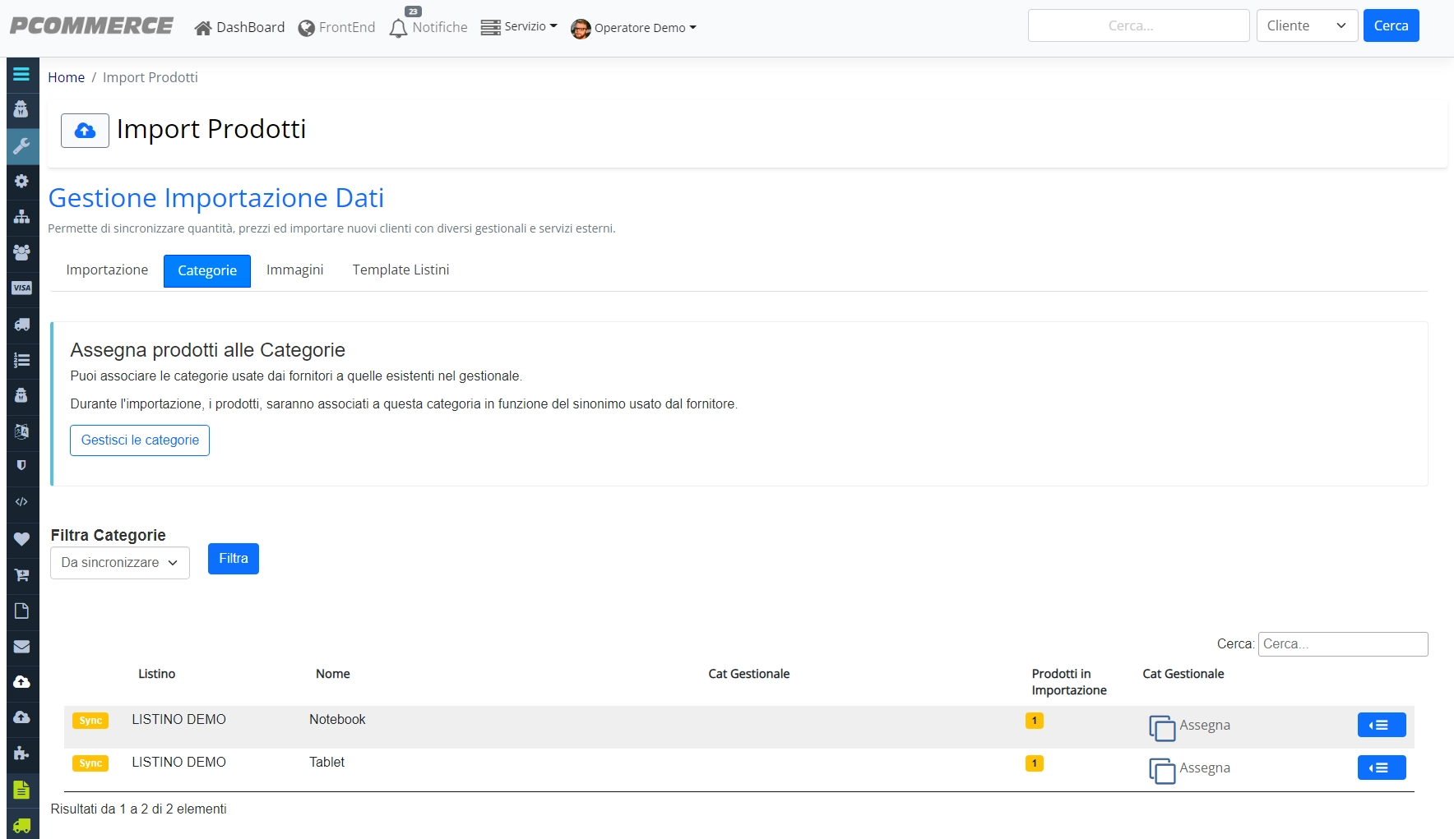Open the blank document sidebar item
This screenshot has width=1454, height=839.
point(21,611)
